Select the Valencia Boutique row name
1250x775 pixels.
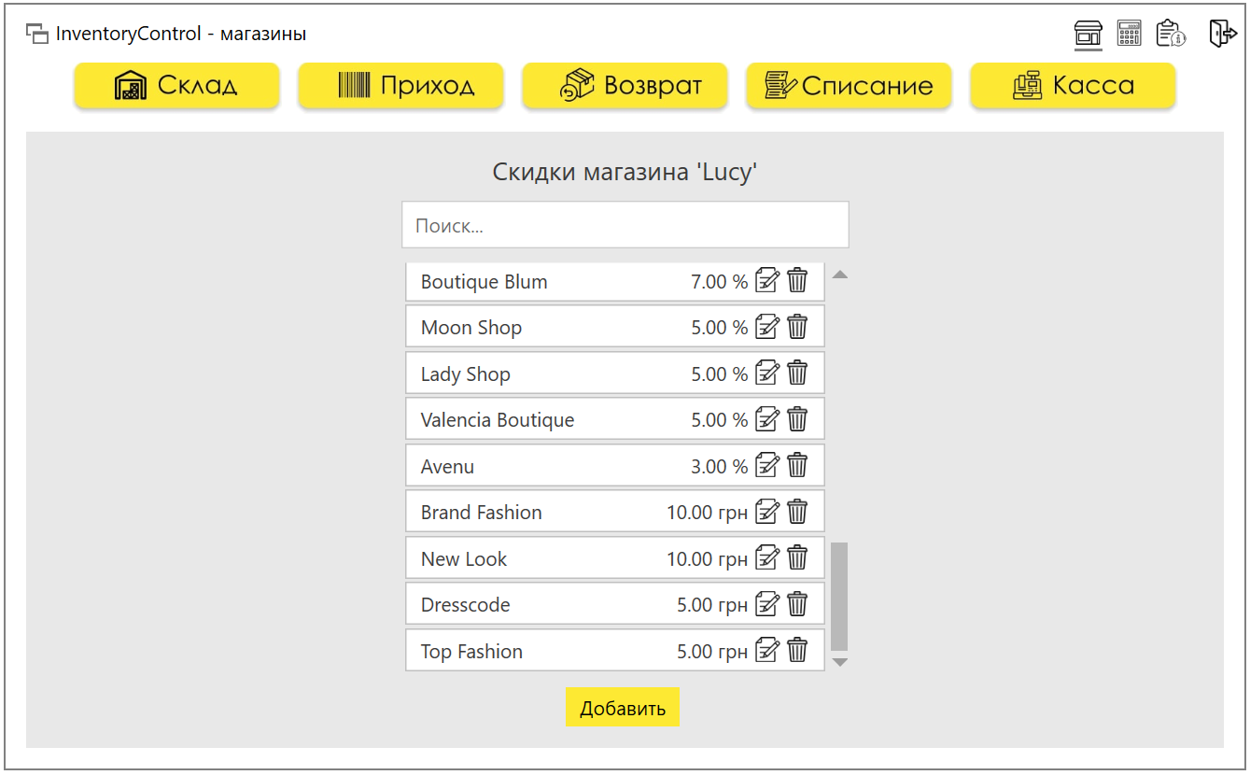tap(498, 420)
